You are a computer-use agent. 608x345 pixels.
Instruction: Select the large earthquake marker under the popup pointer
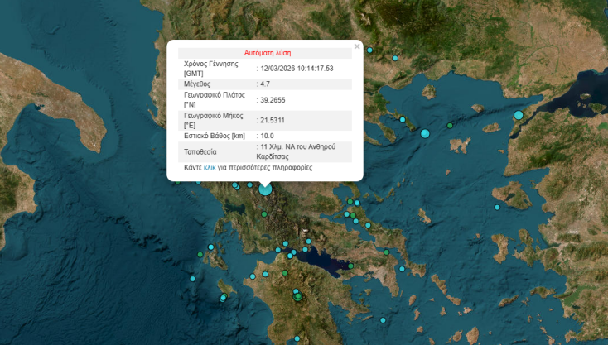point(265,189)
